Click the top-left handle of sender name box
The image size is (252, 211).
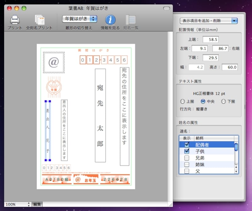pos(46,102)
